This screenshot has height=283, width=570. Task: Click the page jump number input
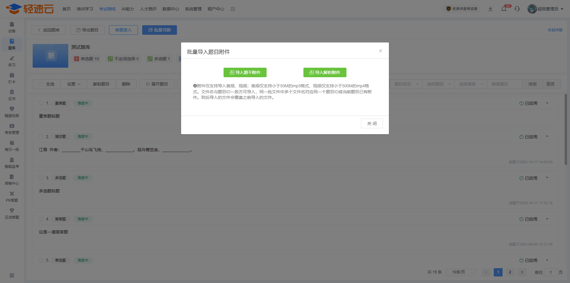(x=550, y=272)
